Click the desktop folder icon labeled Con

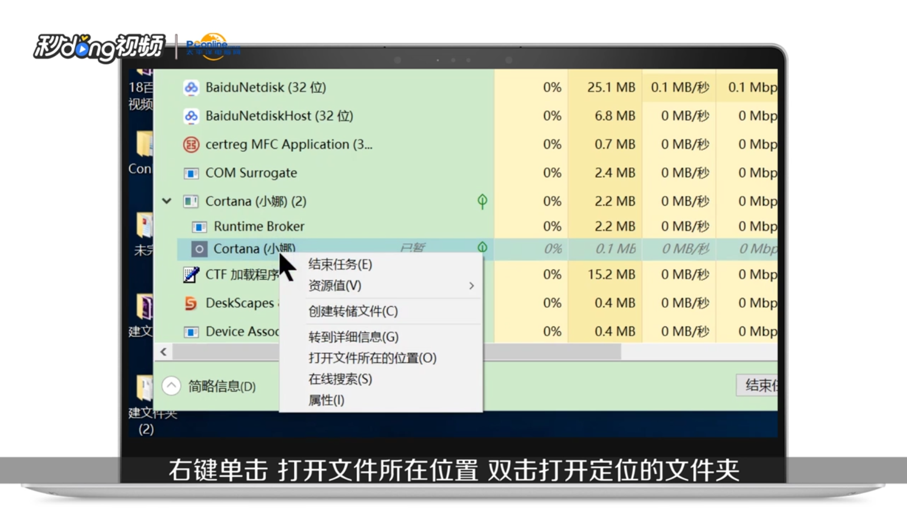click(144, 145)
